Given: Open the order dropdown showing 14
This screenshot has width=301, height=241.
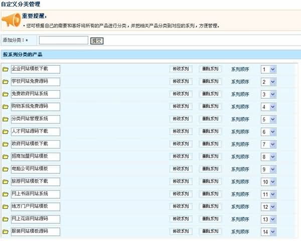Looking at the screenshot, I should (268, 232).
